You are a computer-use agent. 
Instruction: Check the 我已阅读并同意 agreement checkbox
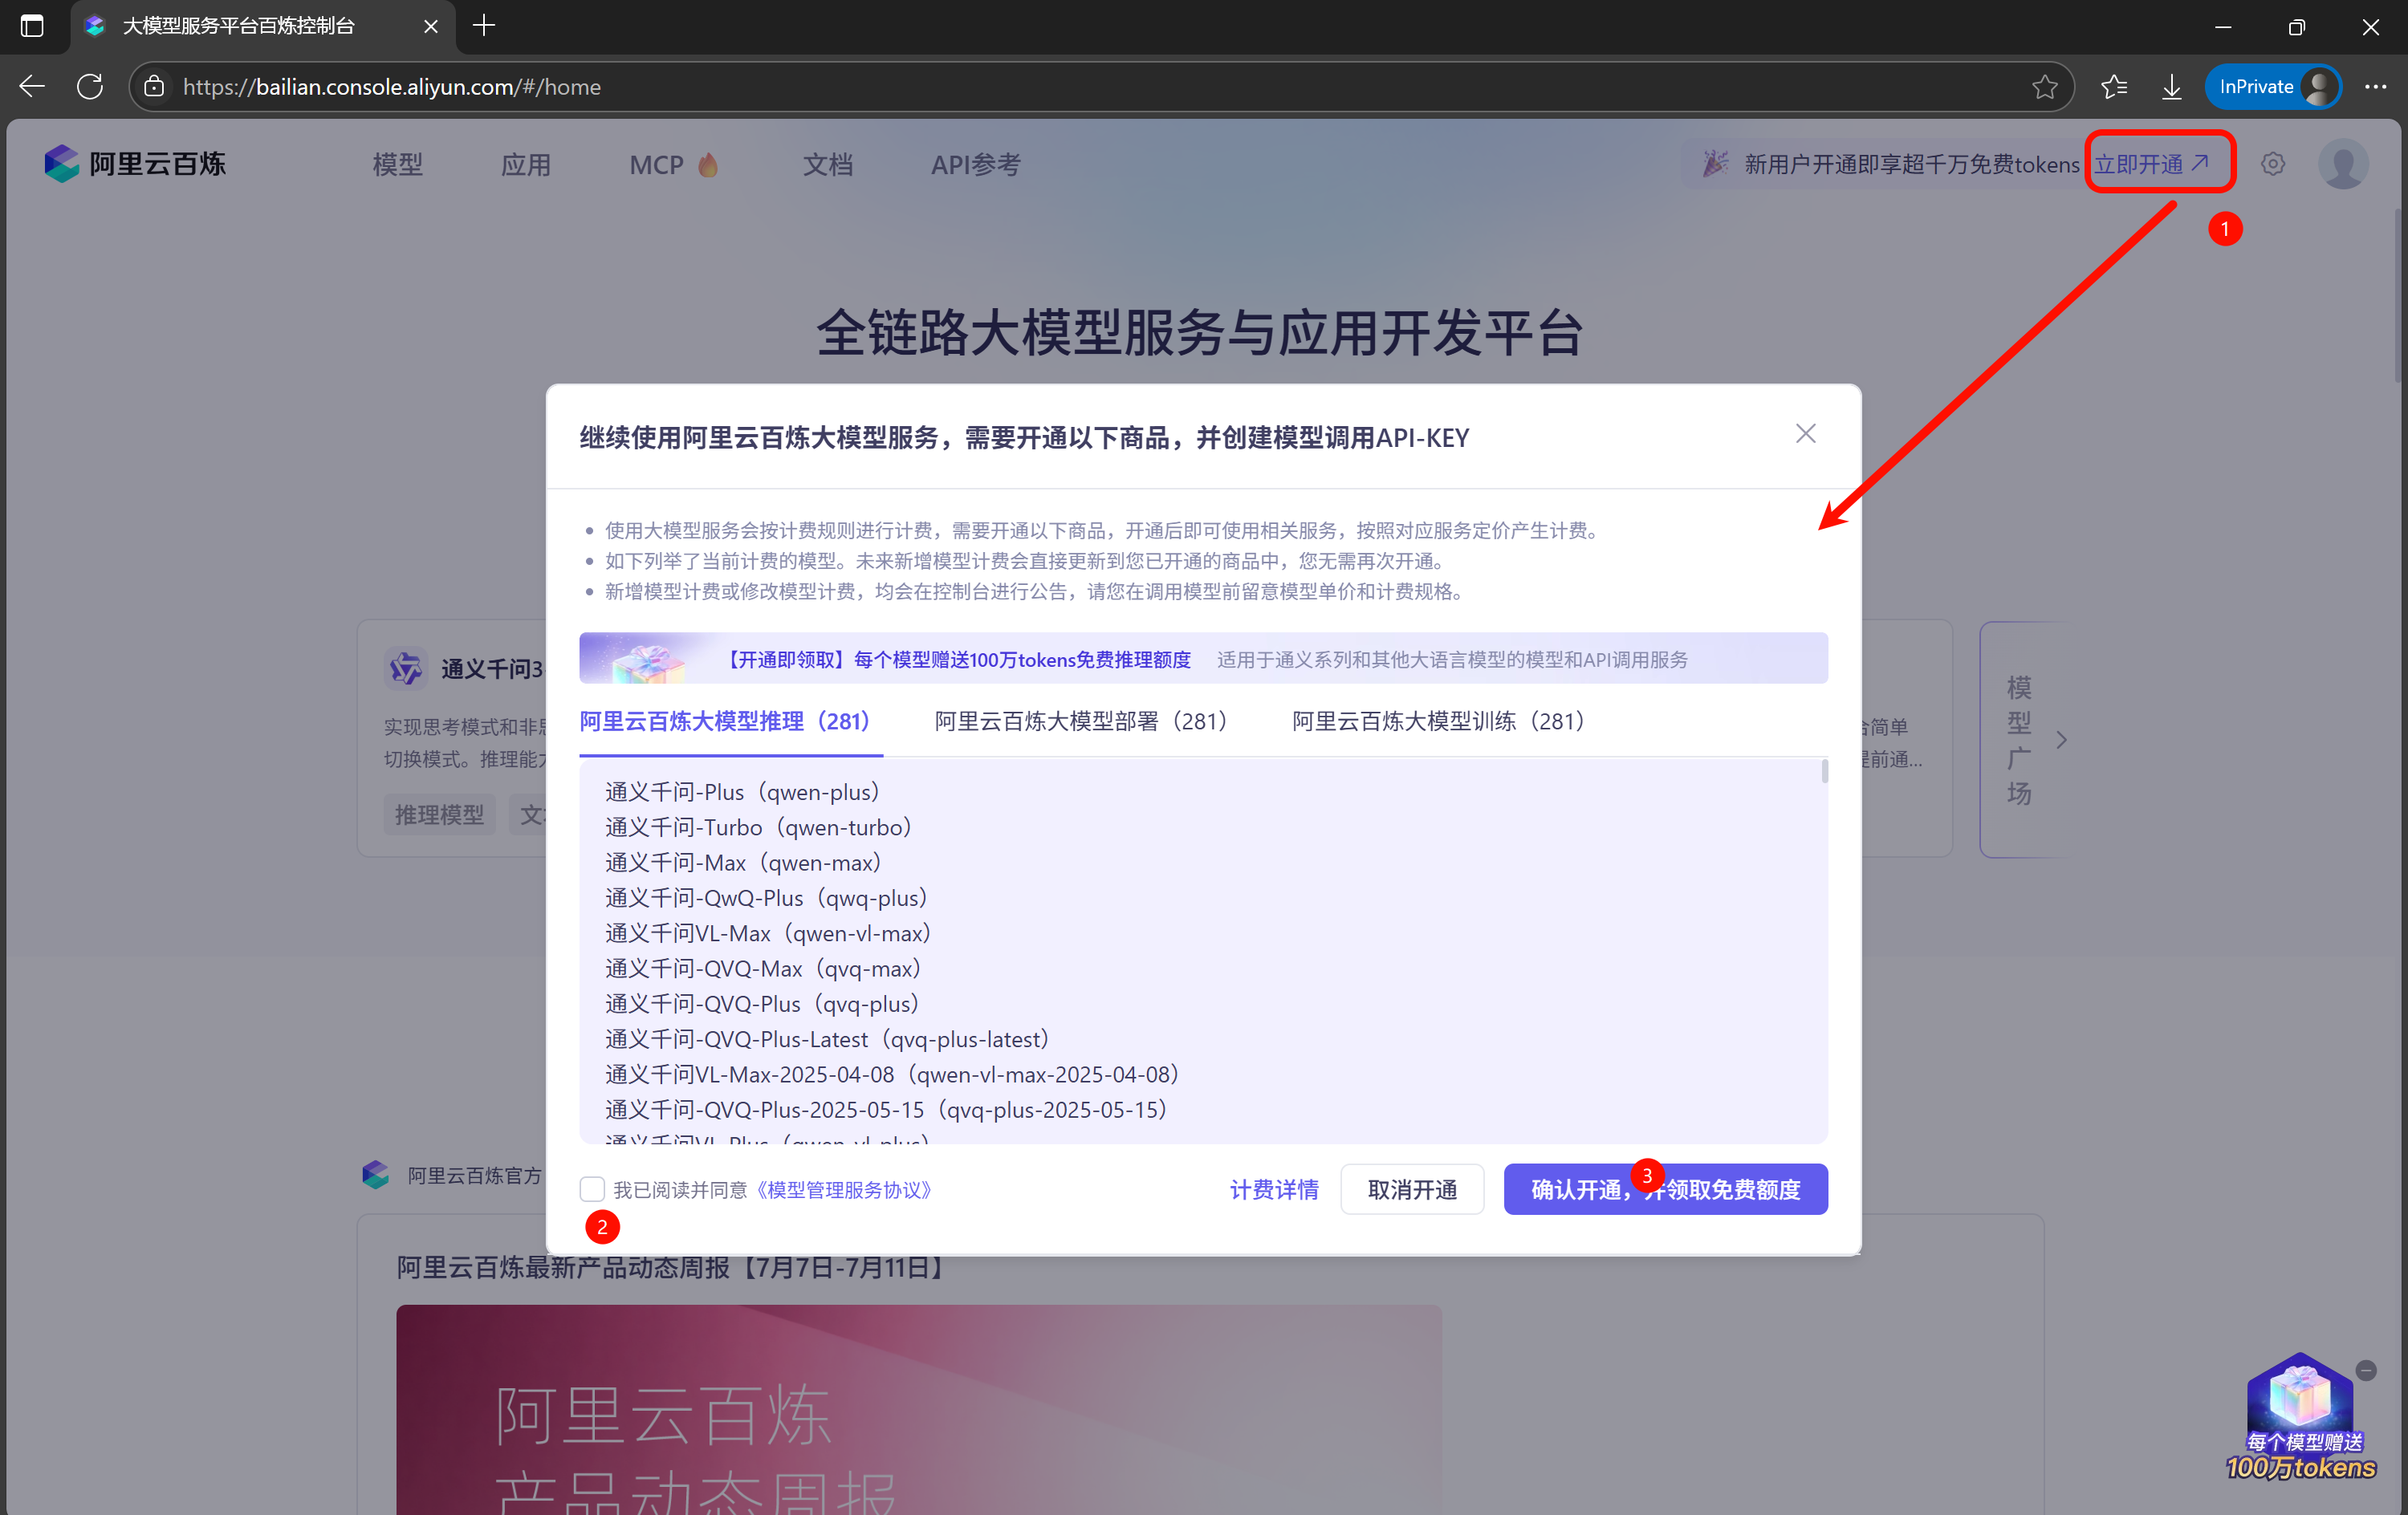592,1189
